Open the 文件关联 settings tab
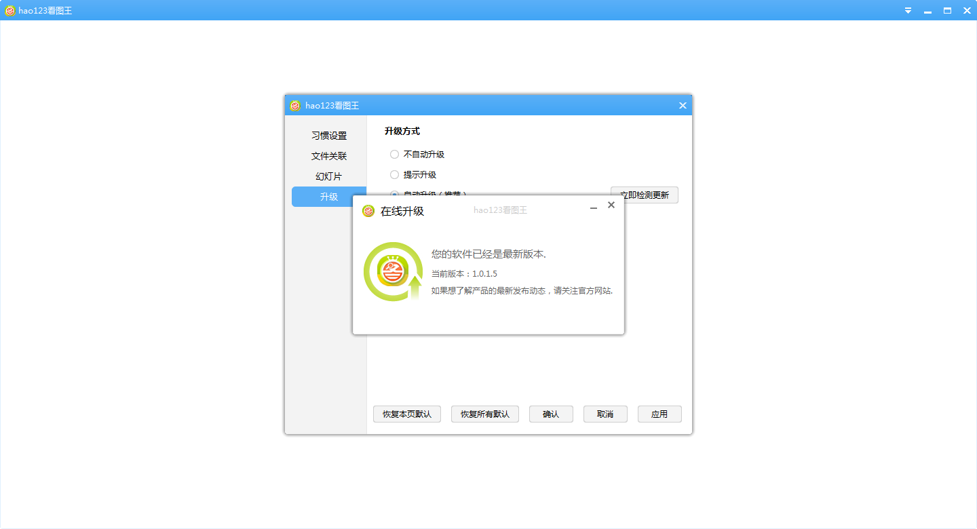 point(329,155)
